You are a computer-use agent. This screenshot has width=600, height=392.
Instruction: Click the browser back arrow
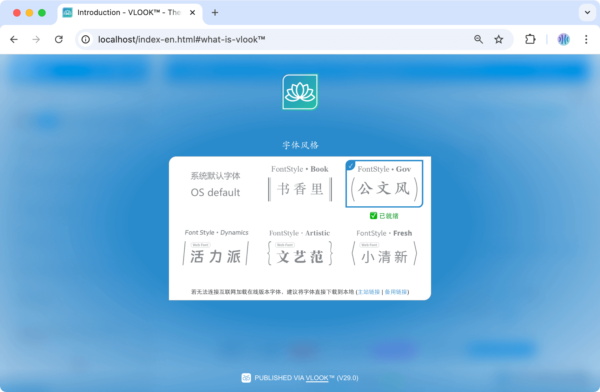point(14,39)
